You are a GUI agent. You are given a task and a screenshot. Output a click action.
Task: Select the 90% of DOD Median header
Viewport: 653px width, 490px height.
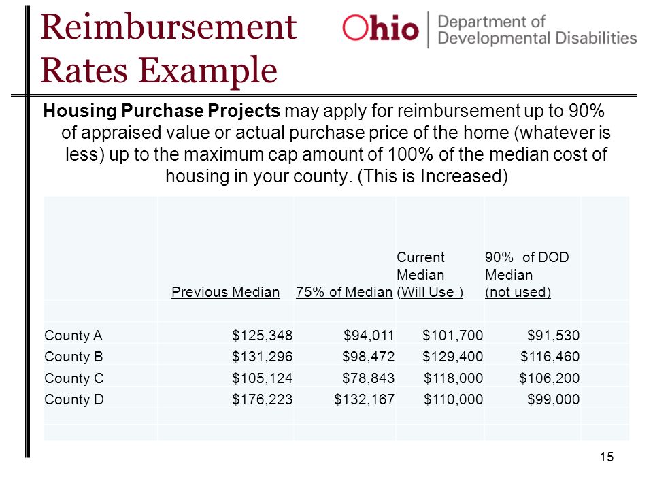pyautogui.click(x=526, y=274)
